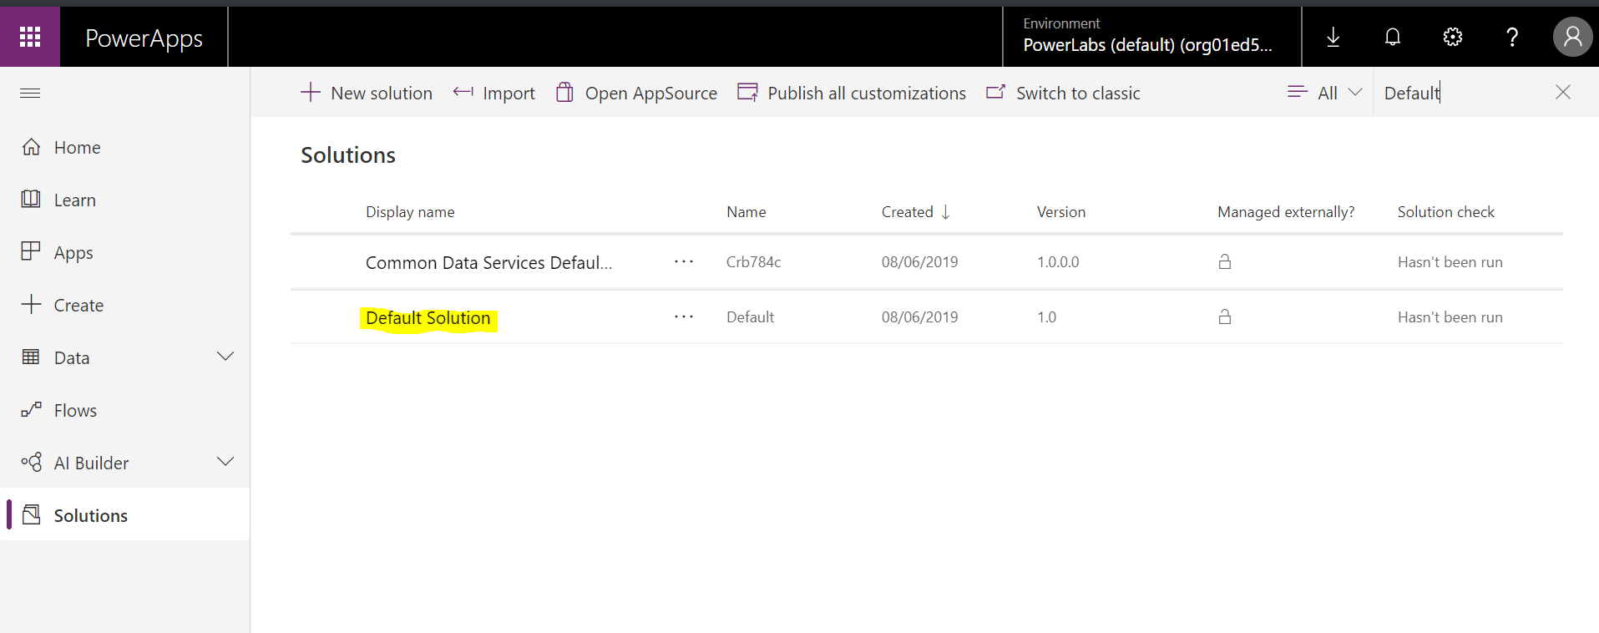Screen dimensions: 1599x633
Task: Switch environment via PowerLabs environment picker
Action: tap(1151, 37)
